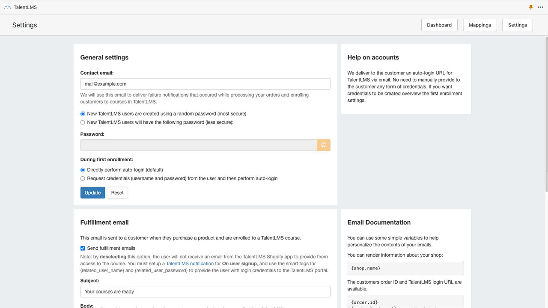Click the 'Email Documentation' heading
The width and height of the screenshot is (548, 308).
[379, 222]
